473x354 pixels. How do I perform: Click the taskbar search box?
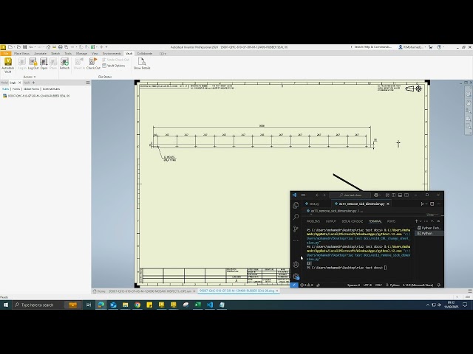47,305
